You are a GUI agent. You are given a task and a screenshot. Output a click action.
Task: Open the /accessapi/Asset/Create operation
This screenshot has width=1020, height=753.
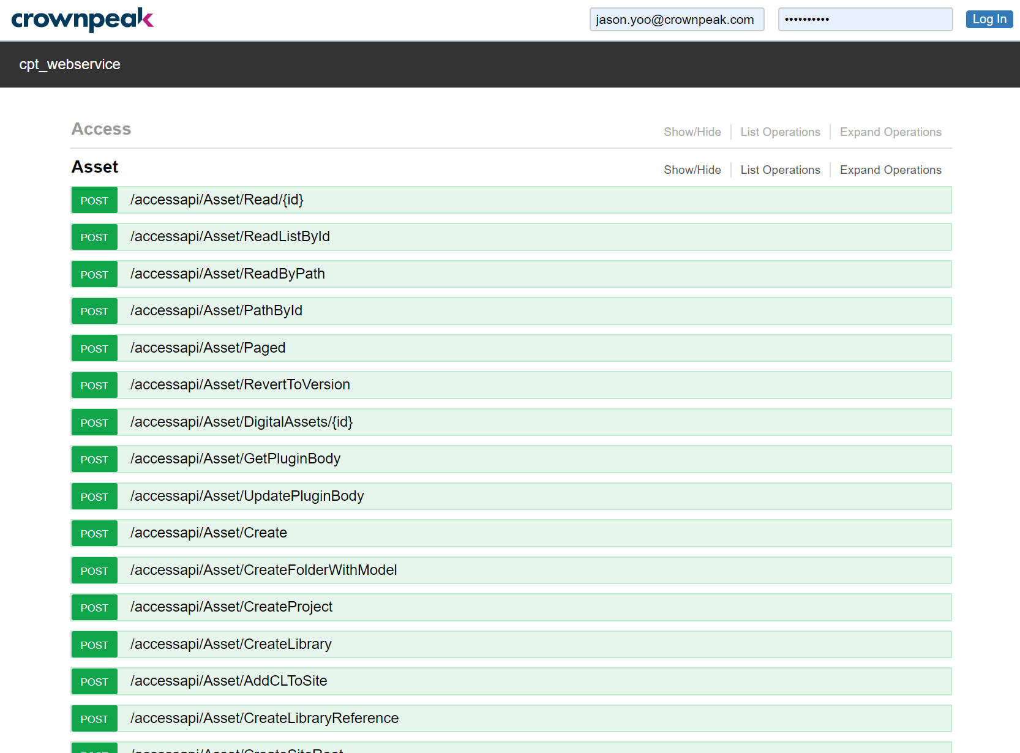tap(209, 533)
